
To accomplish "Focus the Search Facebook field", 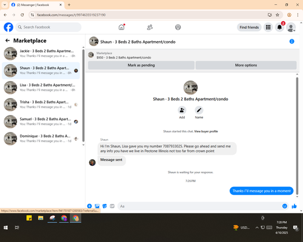I will coord(48,27).
